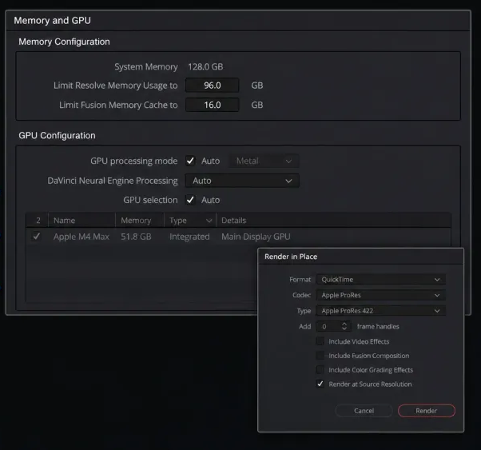This screenshot has width=481, height=450.
Task: Open the Format QuickTime dropdown
Action: (x=380, y=279)
